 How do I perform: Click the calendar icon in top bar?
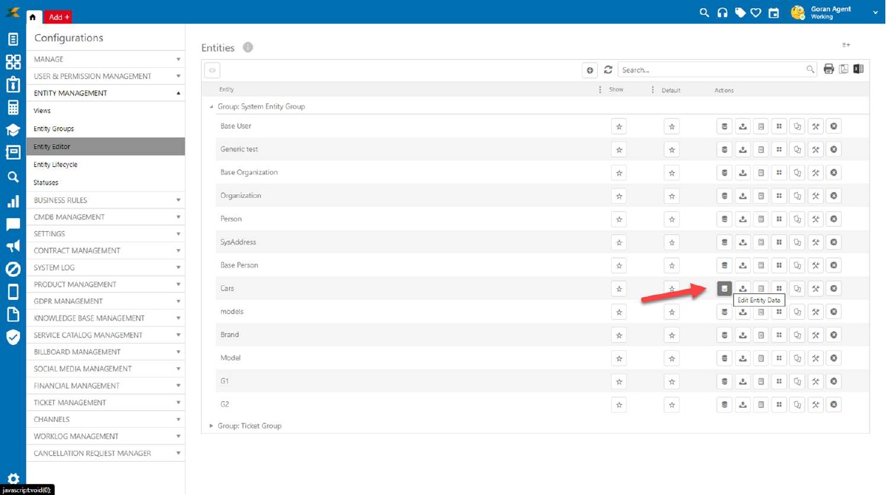(x=774, y=13)
